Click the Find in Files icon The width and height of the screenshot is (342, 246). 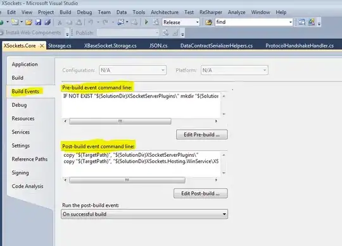(208, 22)
